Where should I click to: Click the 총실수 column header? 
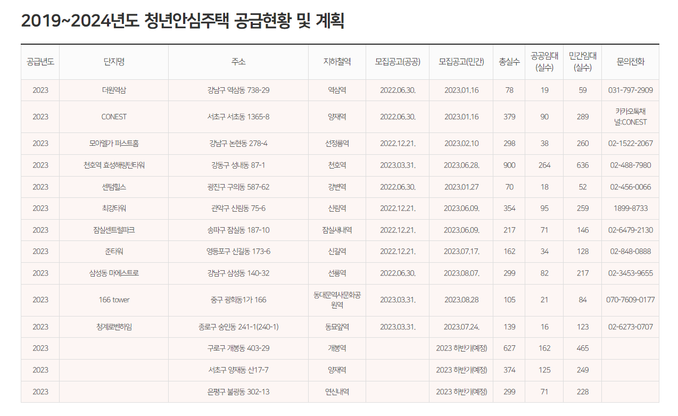pos(509,62)
